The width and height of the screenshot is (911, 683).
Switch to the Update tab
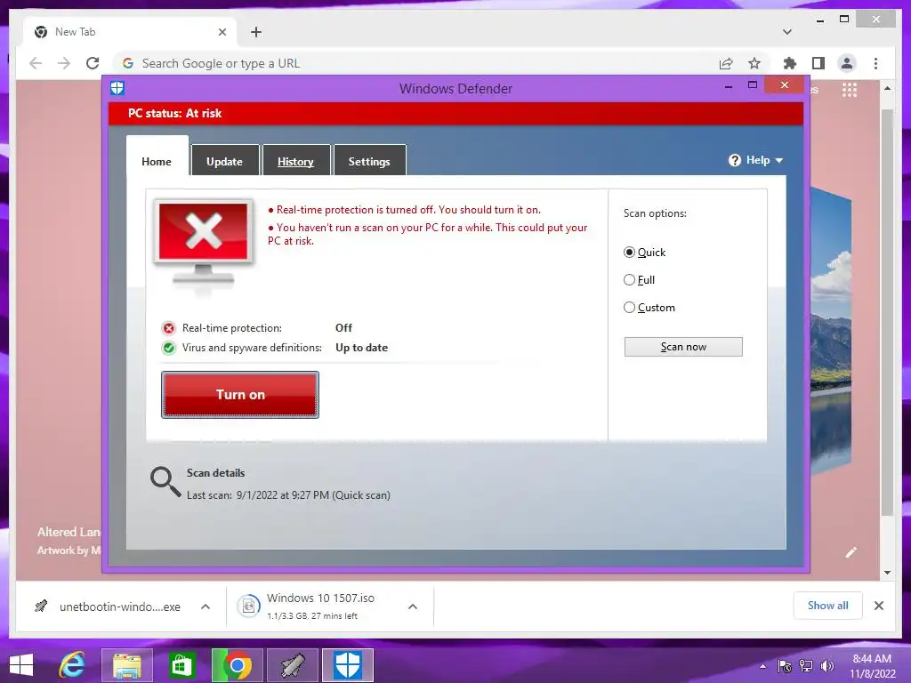coord(225,161)
